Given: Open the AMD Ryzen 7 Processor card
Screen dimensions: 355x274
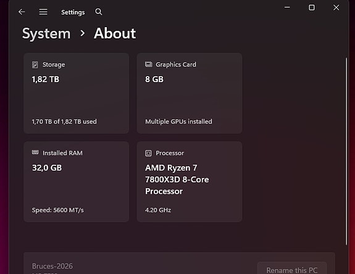Looking at the screenshot, I should (x=190, y=181).
